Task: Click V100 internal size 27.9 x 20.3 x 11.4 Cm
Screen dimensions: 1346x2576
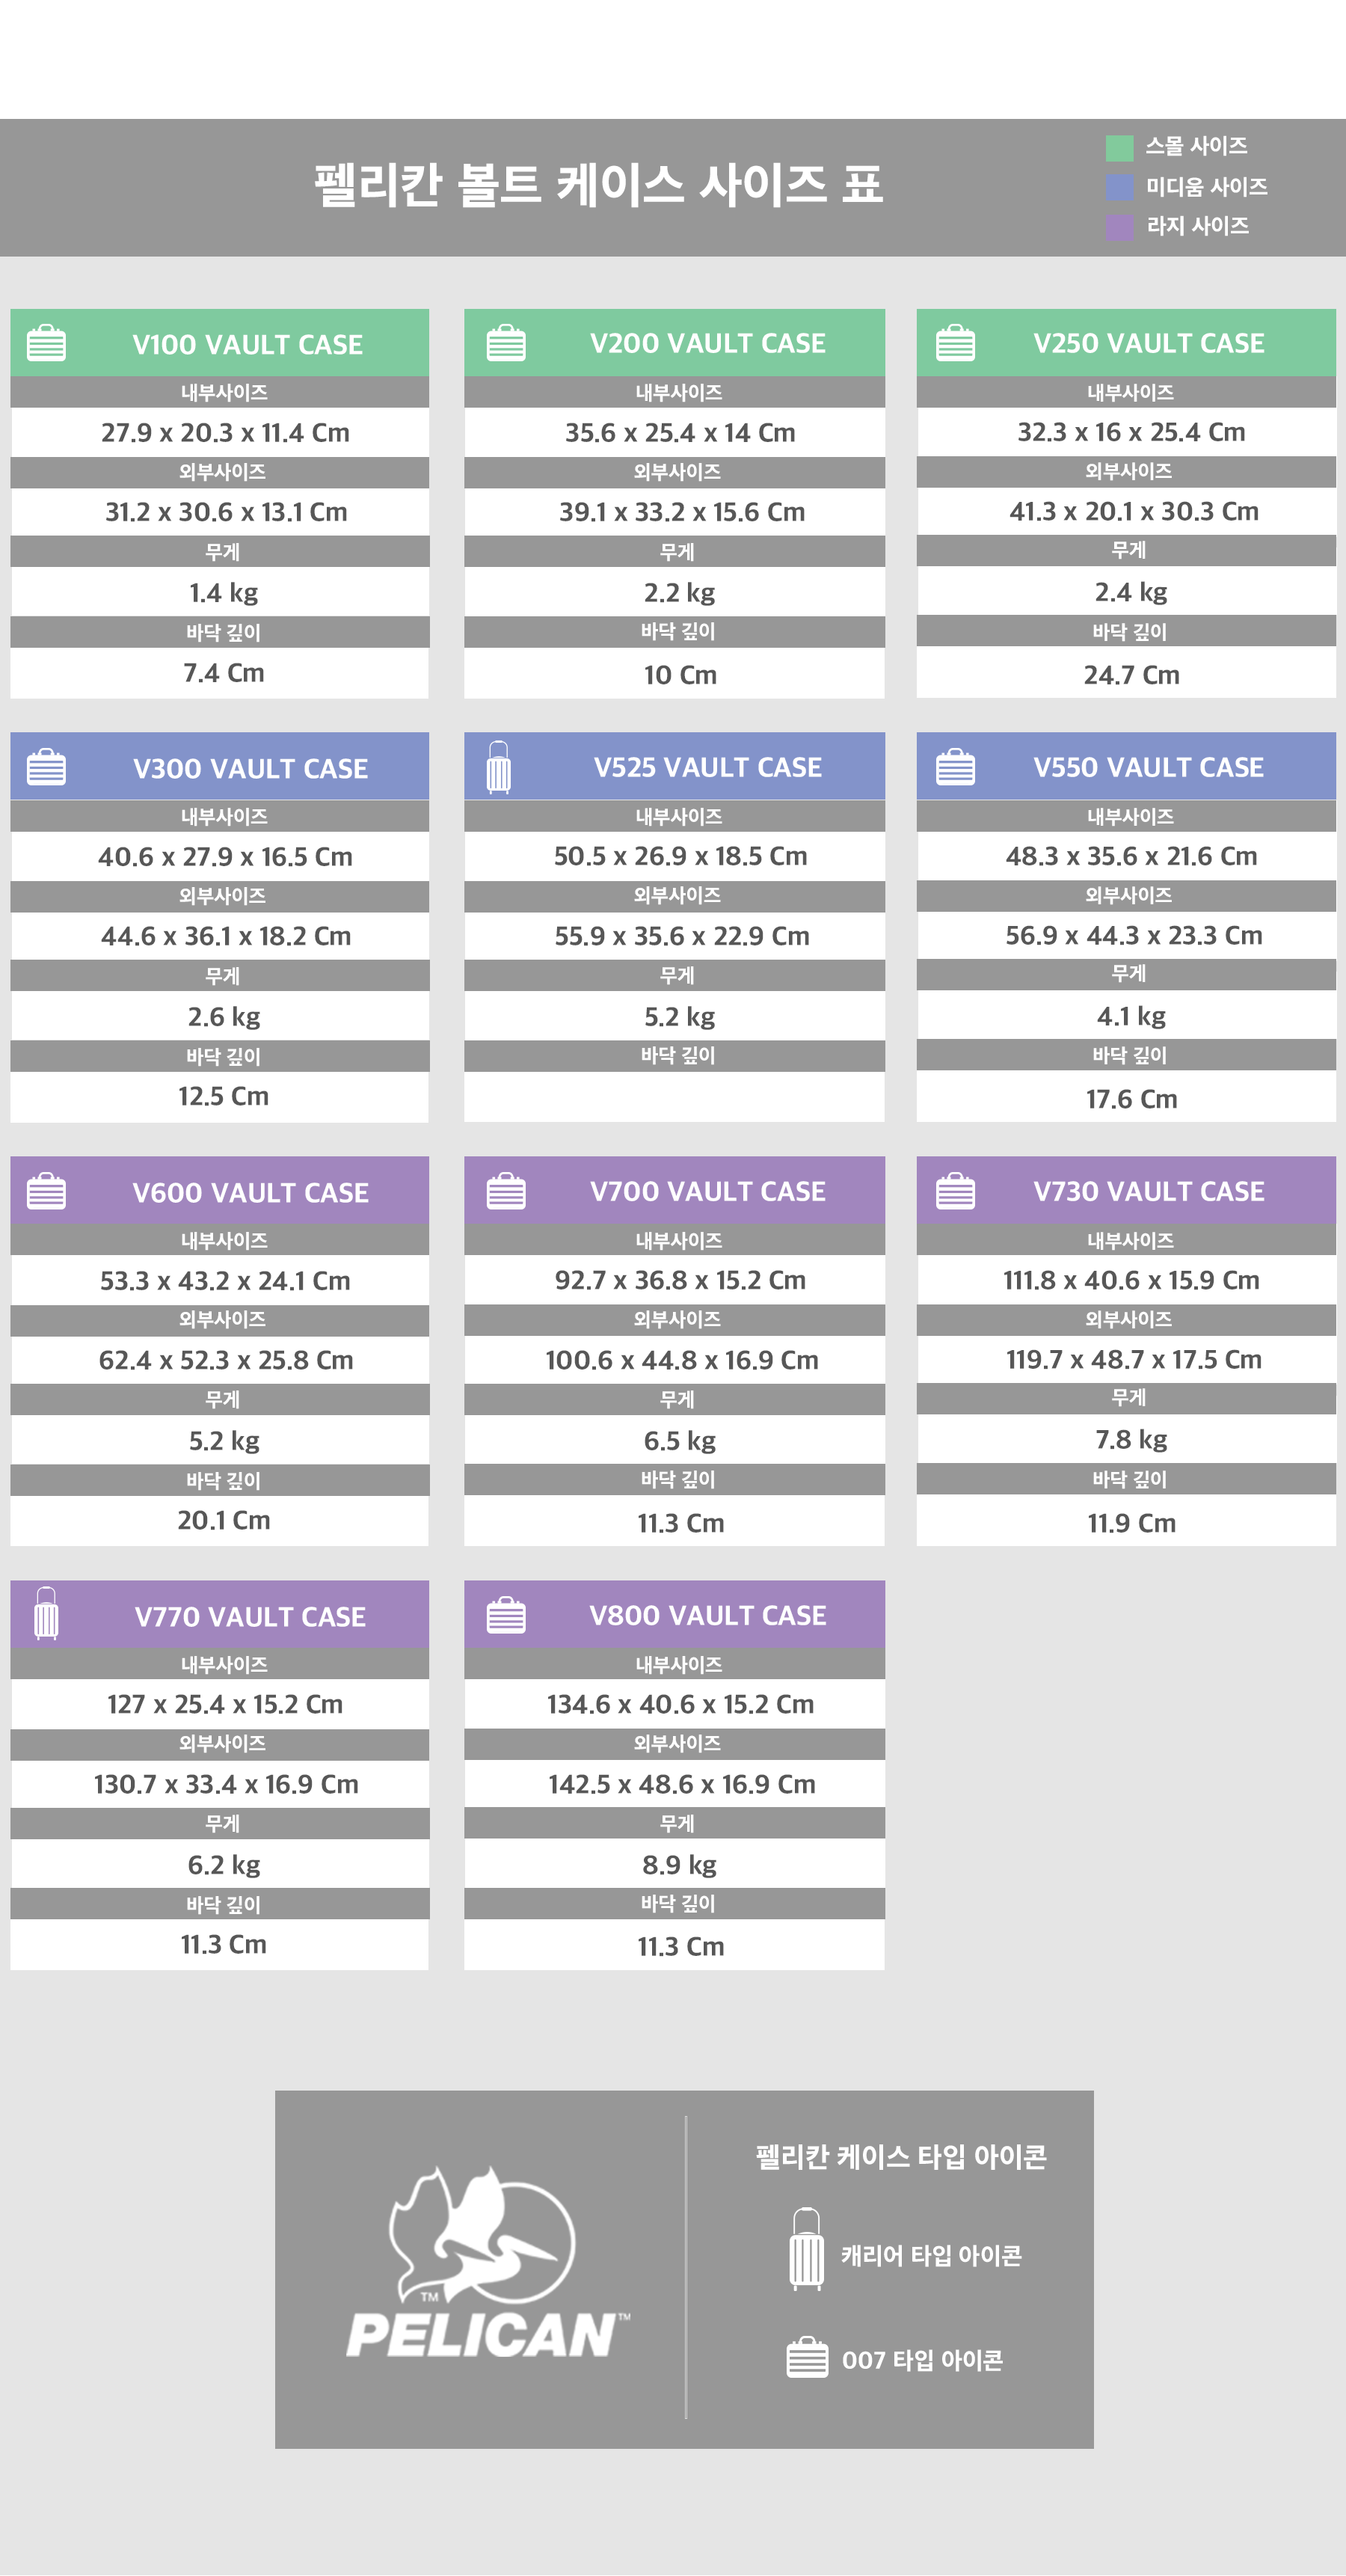Action: (x=225, y=433)
